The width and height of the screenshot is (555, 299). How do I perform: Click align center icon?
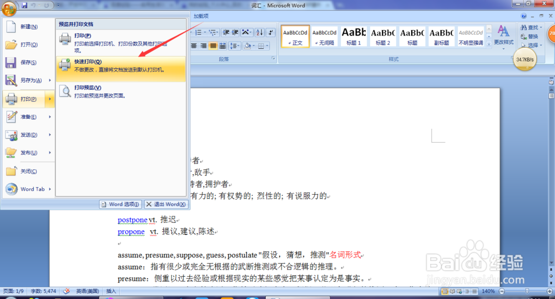click(194, 45)
